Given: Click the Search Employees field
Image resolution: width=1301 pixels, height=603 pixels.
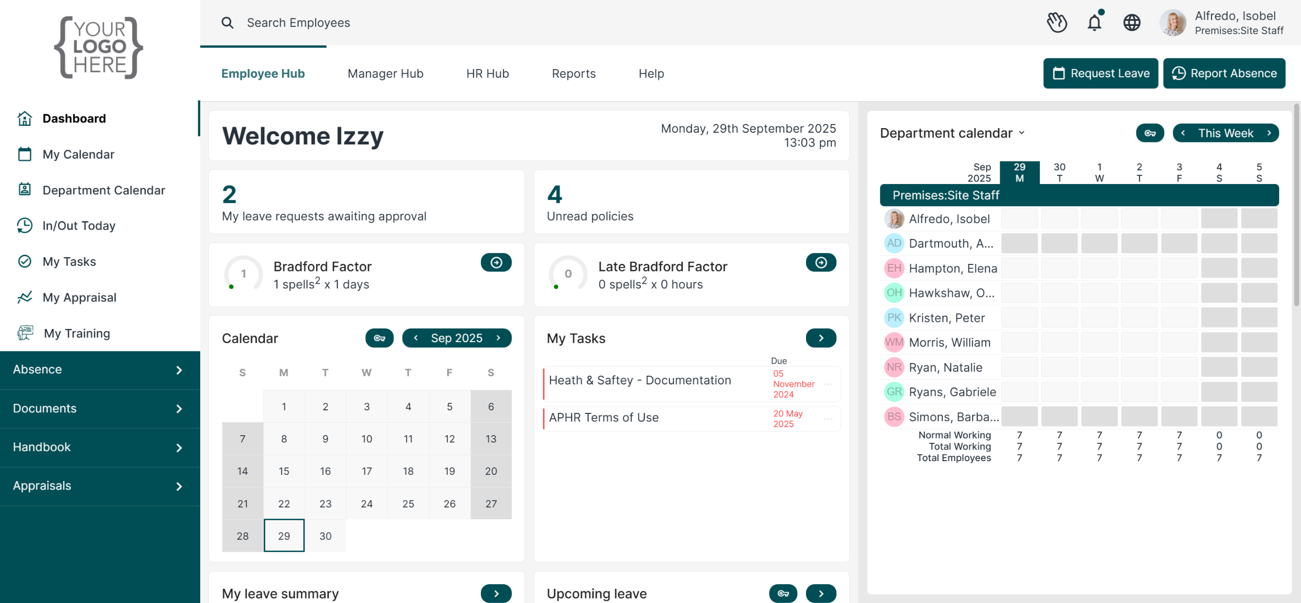Looking at the screenshot, I should click(x=298, y=23).
